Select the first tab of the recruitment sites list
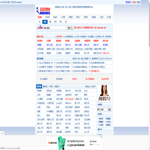Screen dimensions: 150x150 pyautogui.click(x=39, y=87)
